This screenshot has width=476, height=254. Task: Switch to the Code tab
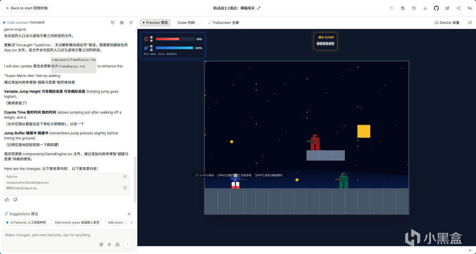point(186,23)
